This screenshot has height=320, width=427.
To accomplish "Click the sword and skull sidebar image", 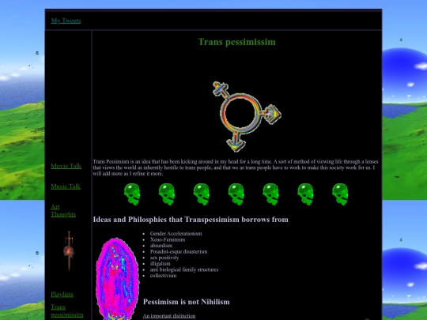I will (x=69, y=251).
